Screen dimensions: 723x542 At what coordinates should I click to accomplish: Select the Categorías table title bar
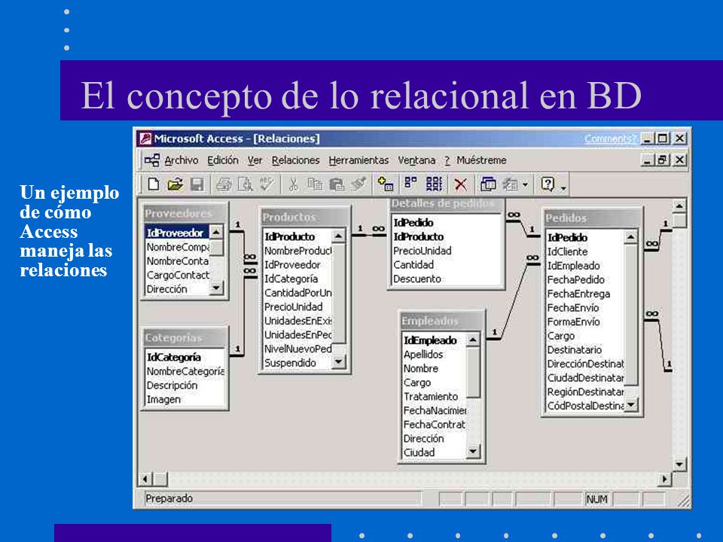coord(185,338)
